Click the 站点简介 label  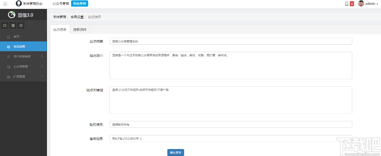[97, 56]
